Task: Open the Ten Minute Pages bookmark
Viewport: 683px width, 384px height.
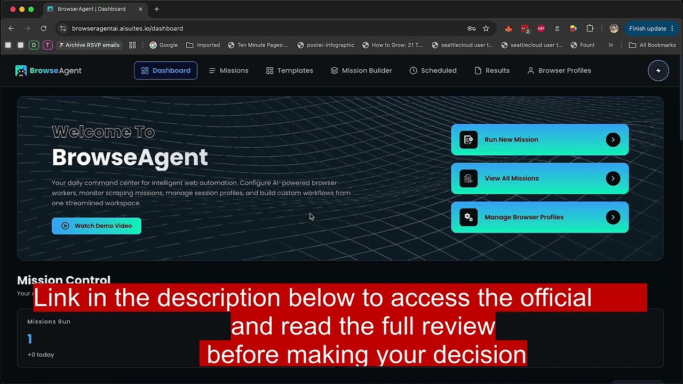Action: [258, 45]
